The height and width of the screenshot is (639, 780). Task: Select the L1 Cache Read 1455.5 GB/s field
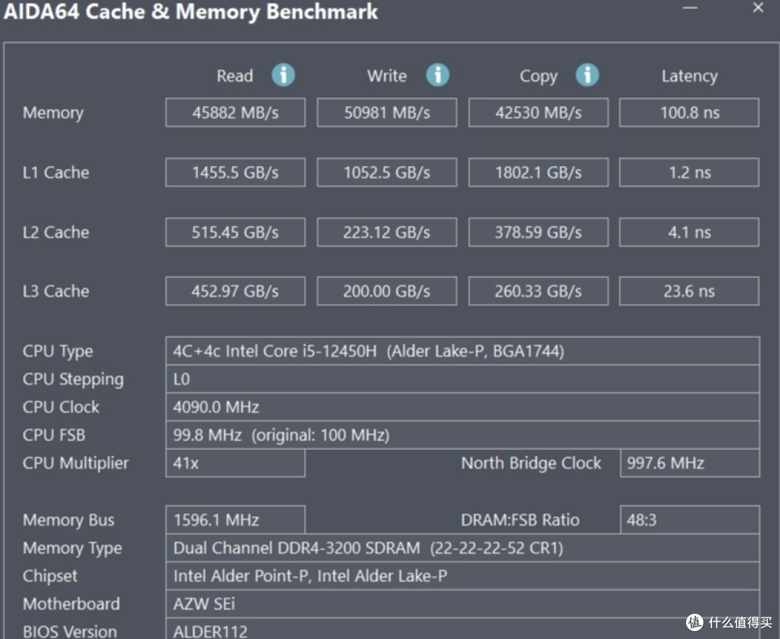[x=235, y=172]
